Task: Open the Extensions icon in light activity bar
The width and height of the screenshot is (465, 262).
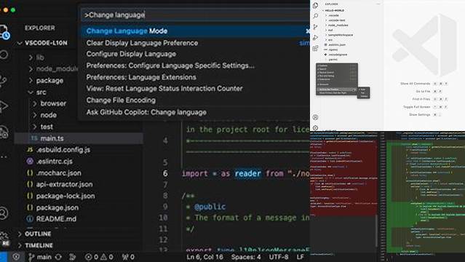Action: coord(316,48)
